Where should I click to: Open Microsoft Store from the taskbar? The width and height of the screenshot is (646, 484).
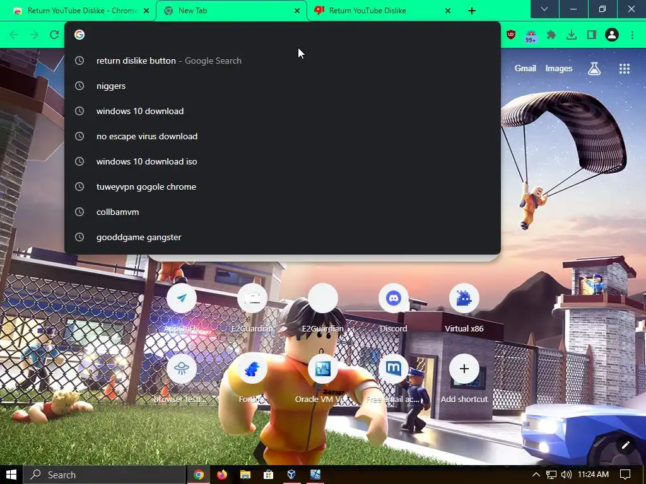click(x=268, y=475)
